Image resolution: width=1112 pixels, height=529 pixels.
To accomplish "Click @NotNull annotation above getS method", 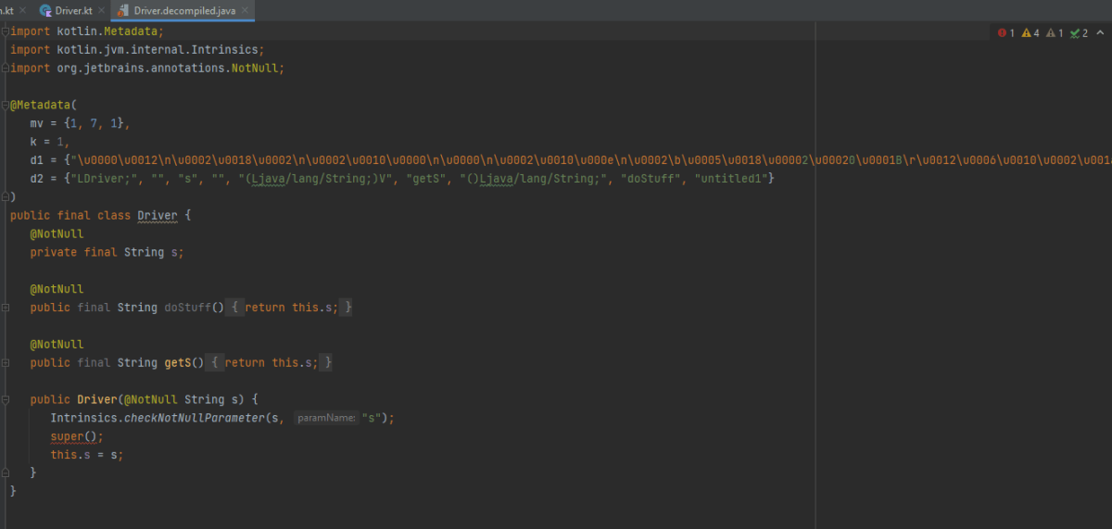I will (x=57, y=344).
